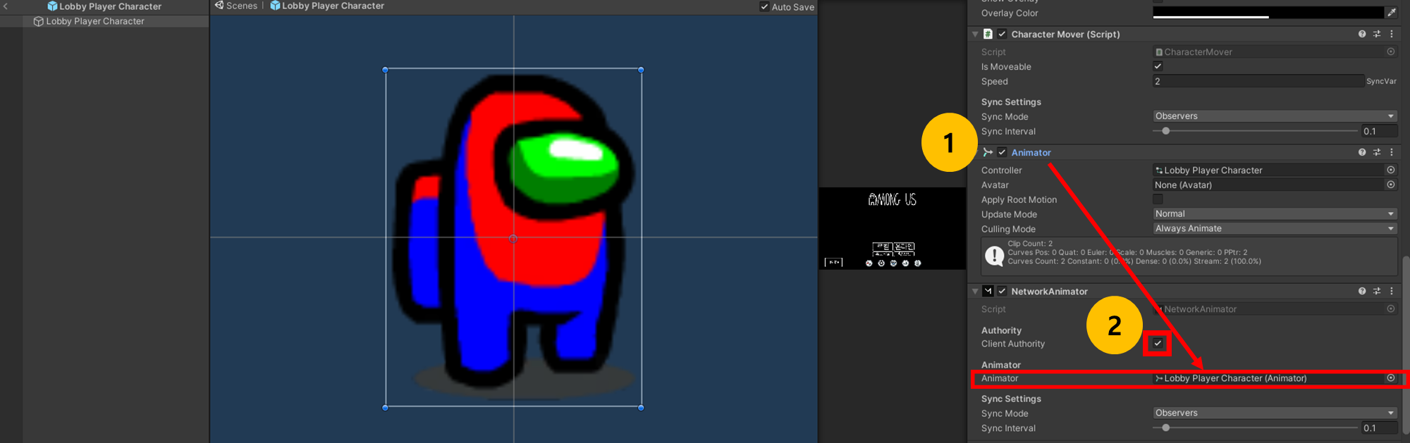The image size is (1410, 443).
Task: Open the object picker for the CharacterMover script
Action: pos(1391,51)
